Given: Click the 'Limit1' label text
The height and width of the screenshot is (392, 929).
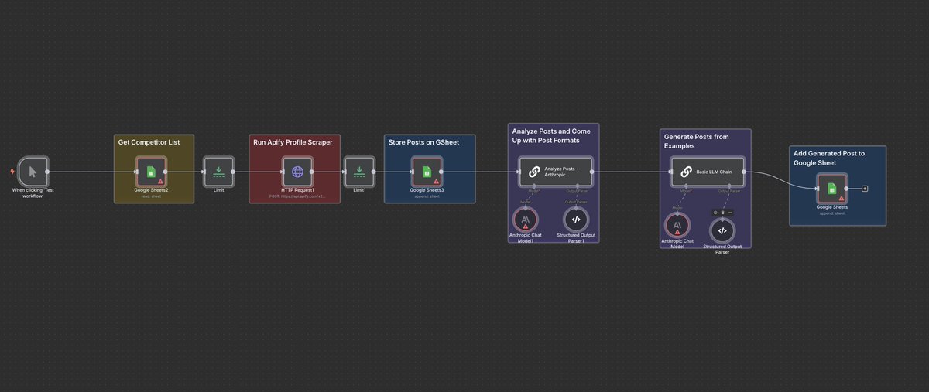Looking at the screenshot, I should (x=359, y=190).
